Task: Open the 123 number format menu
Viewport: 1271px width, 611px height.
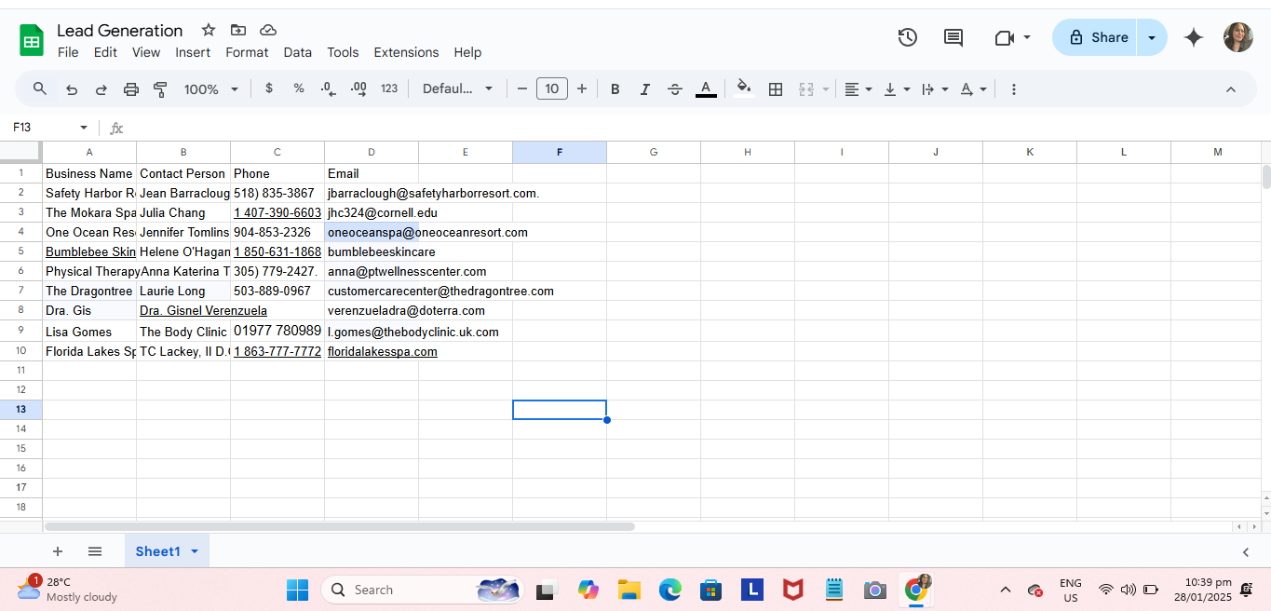Action: click(389, 88)
